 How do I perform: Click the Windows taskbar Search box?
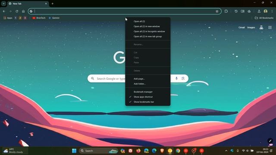point(98,151)
